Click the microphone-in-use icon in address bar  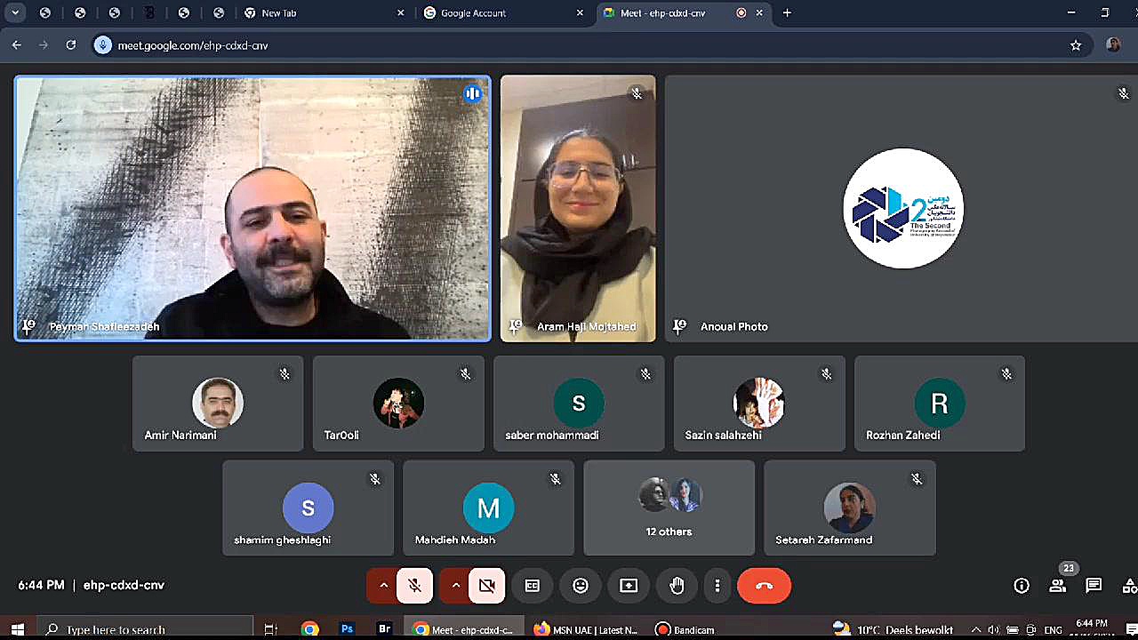pyautogui.click(x=103, y=45)
